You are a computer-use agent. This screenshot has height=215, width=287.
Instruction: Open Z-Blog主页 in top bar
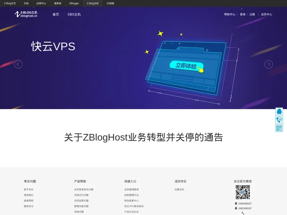pos(10,3)
